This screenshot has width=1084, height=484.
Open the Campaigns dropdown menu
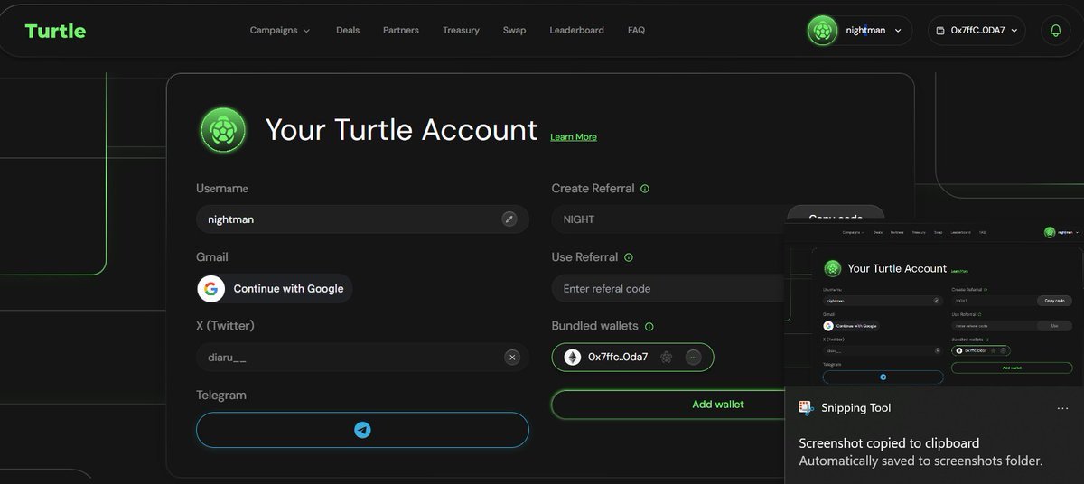(x=280, y=30)
